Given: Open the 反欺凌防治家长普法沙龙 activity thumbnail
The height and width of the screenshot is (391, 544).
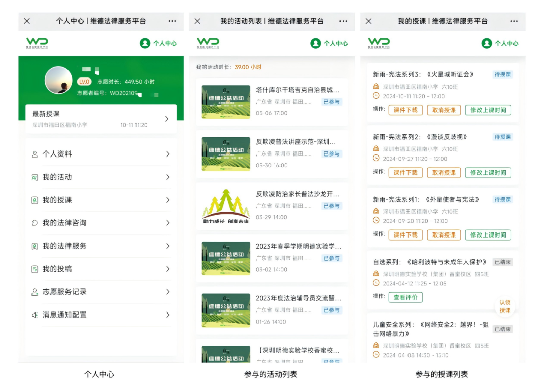Looking at the screenshot, I should pyautogui.click(x=226, y=206).
